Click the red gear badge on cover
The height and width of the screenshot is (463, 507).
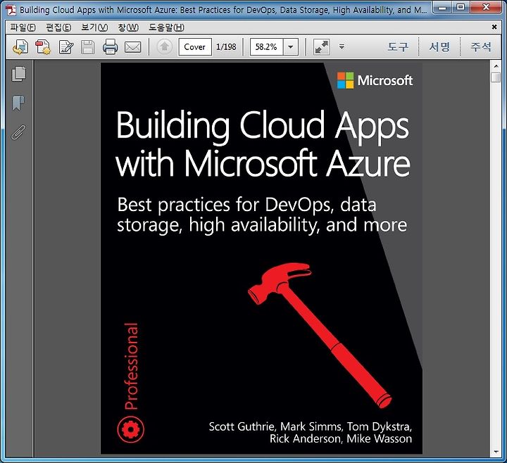[x=131, y=429]
